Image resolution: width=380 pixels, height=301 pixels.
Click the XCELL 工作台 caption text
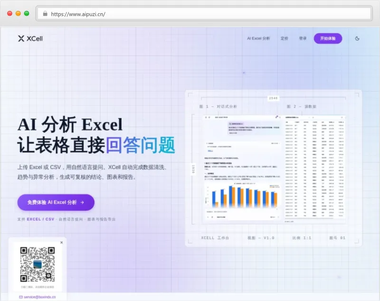point(215,238)
